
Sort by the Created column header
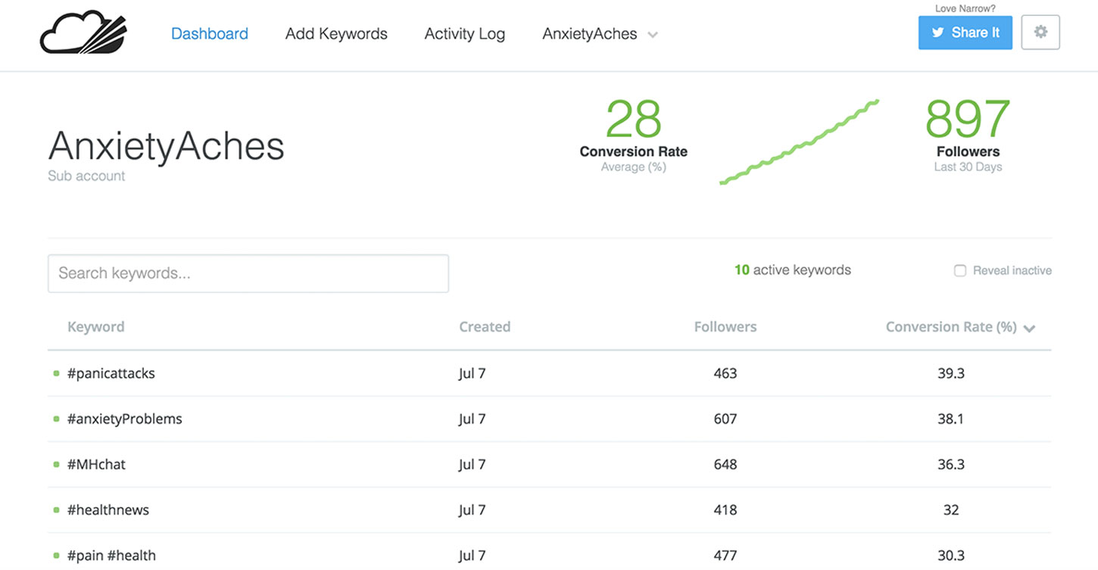coord(485,327)
